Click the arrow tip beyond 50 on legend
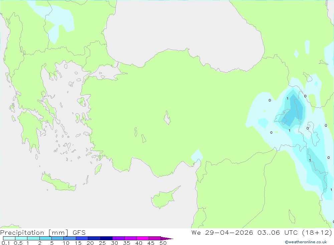334x245 pixels. pos(167,238)
